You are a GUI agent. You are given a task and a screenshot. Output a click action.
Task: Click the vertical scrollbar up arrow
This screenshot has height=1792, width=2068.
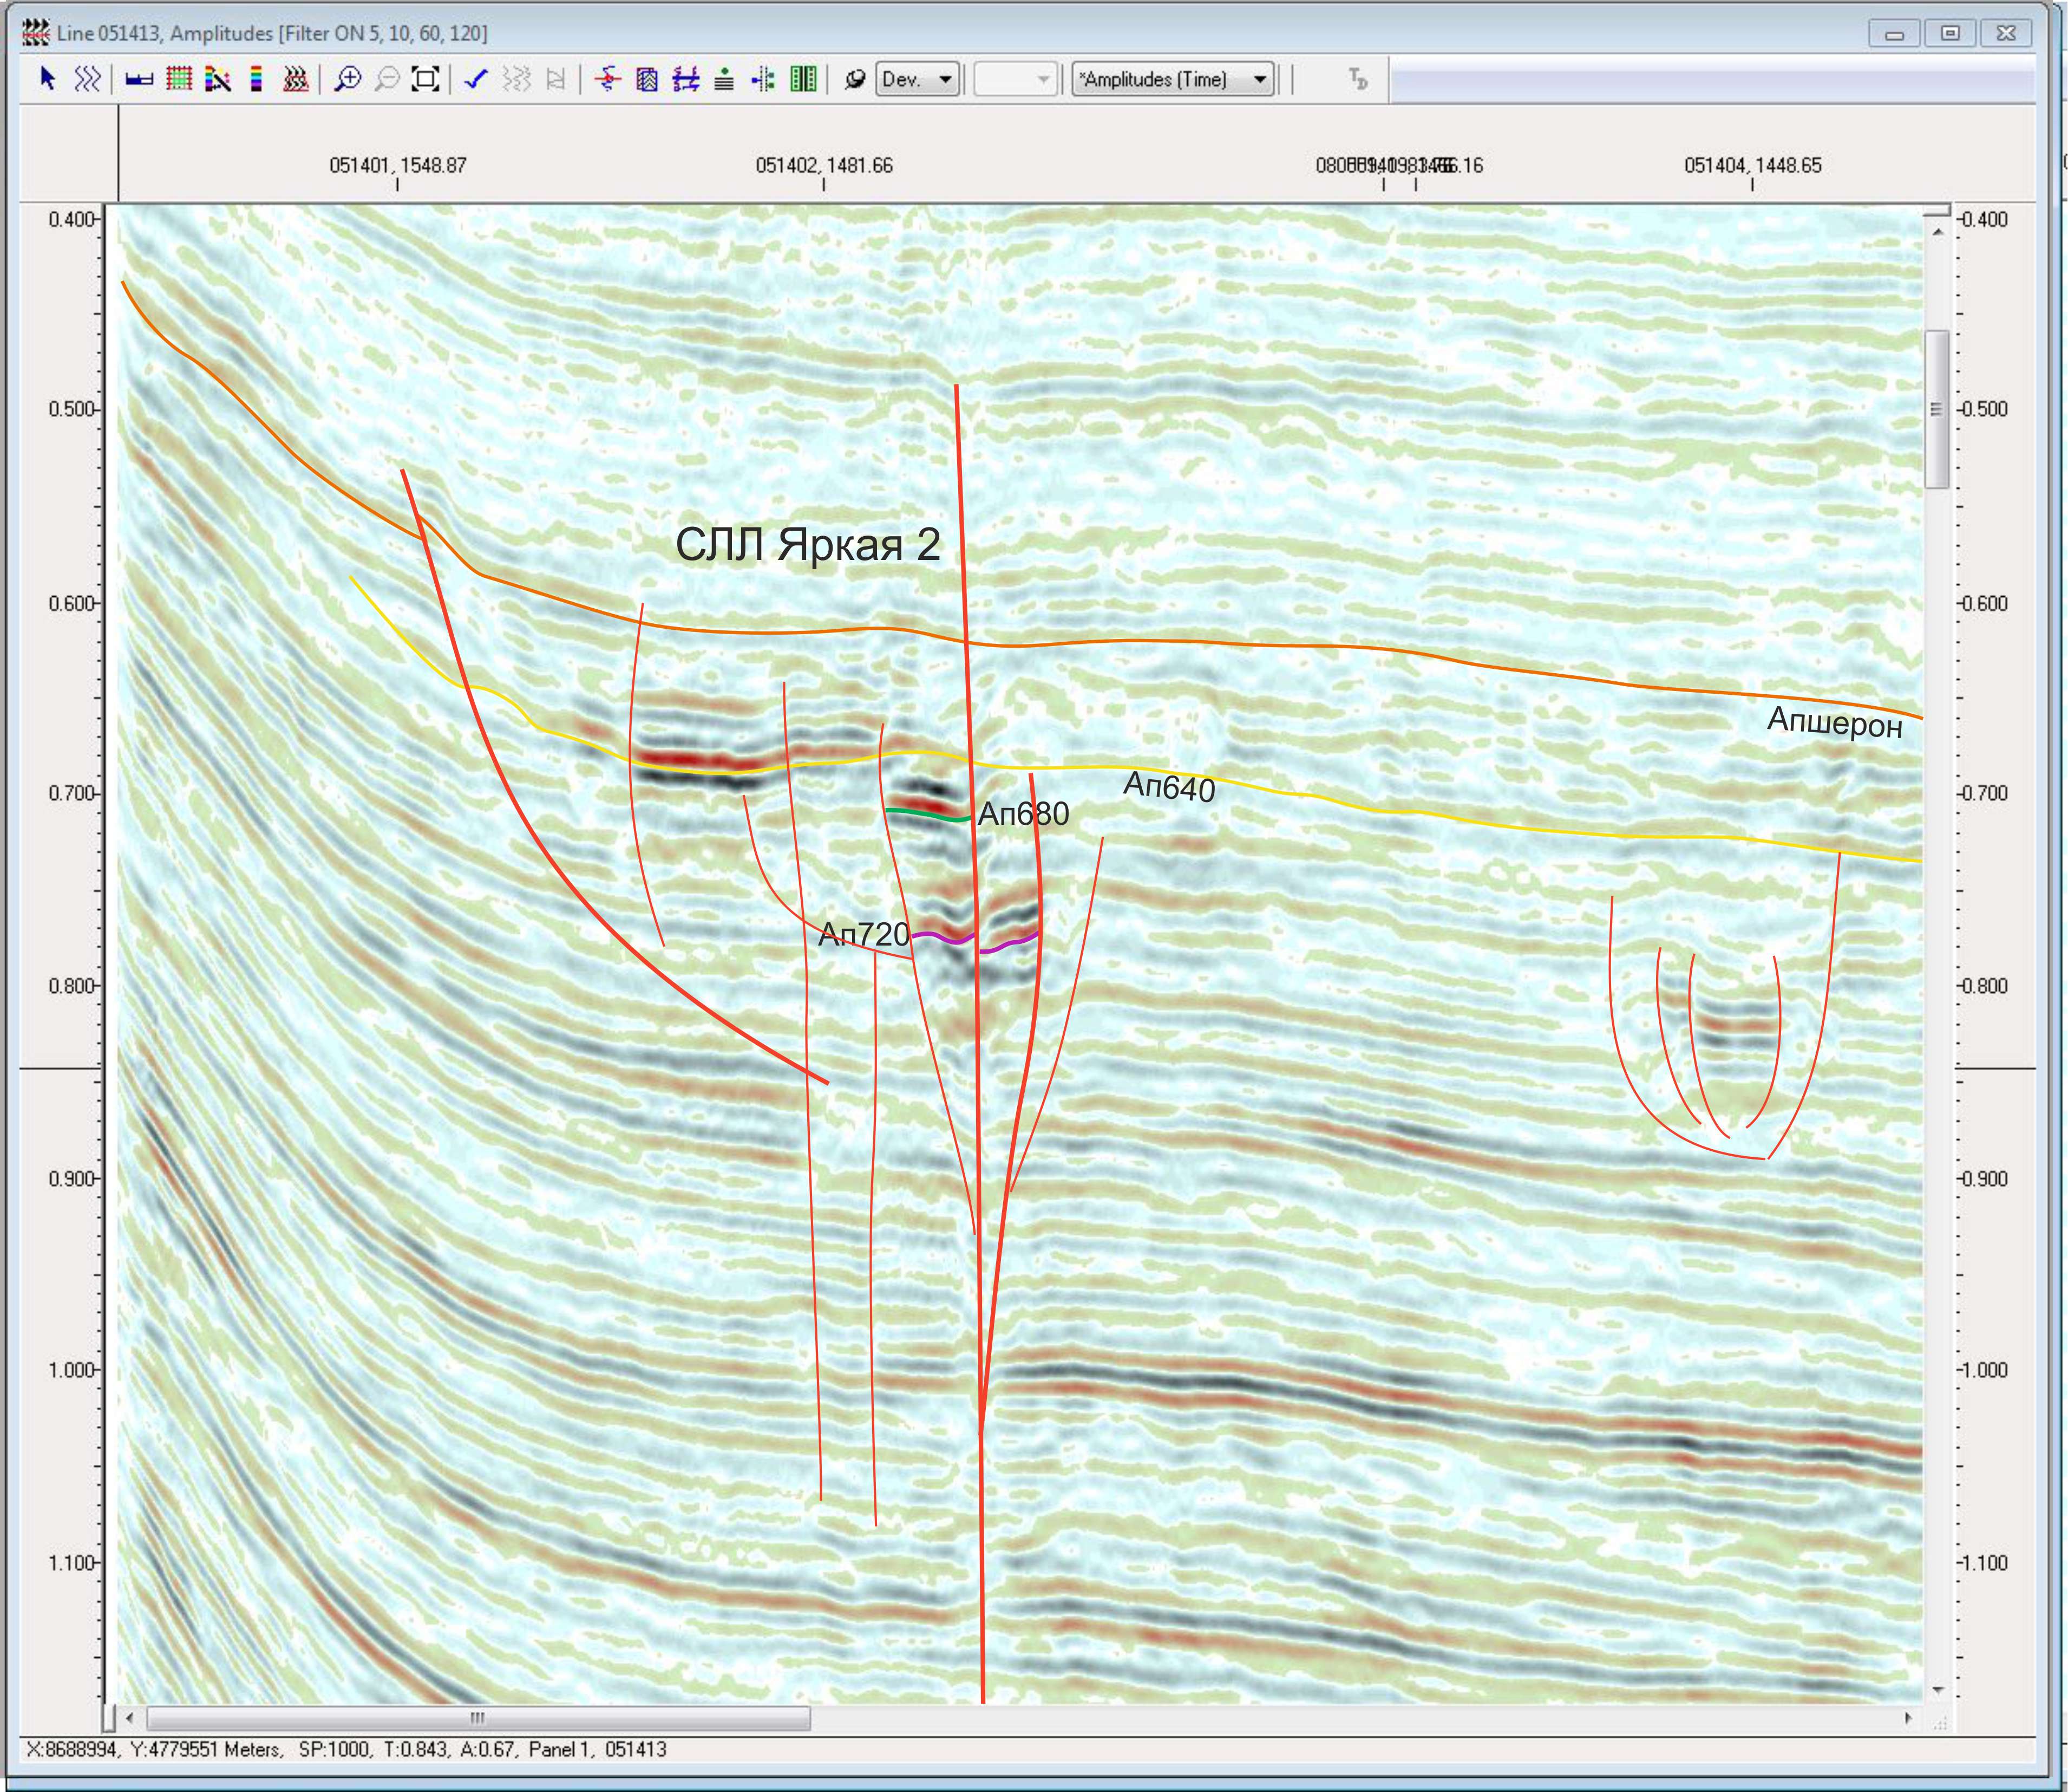[x=1937, y=232]
